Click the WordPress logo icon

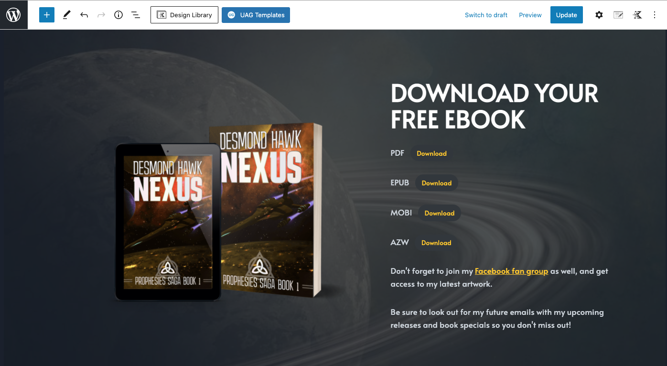point(13,15)
